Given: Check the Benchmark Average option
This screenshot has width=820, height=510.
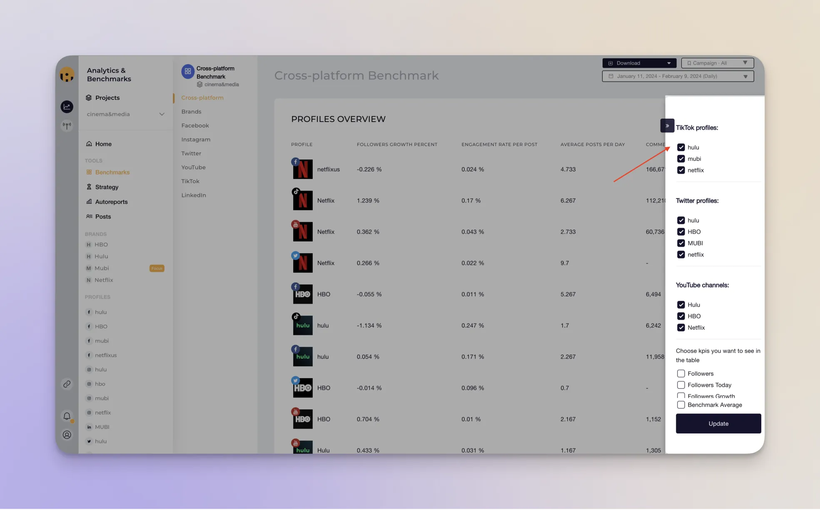Looking at the screenshot, I should tap(681, 405).
